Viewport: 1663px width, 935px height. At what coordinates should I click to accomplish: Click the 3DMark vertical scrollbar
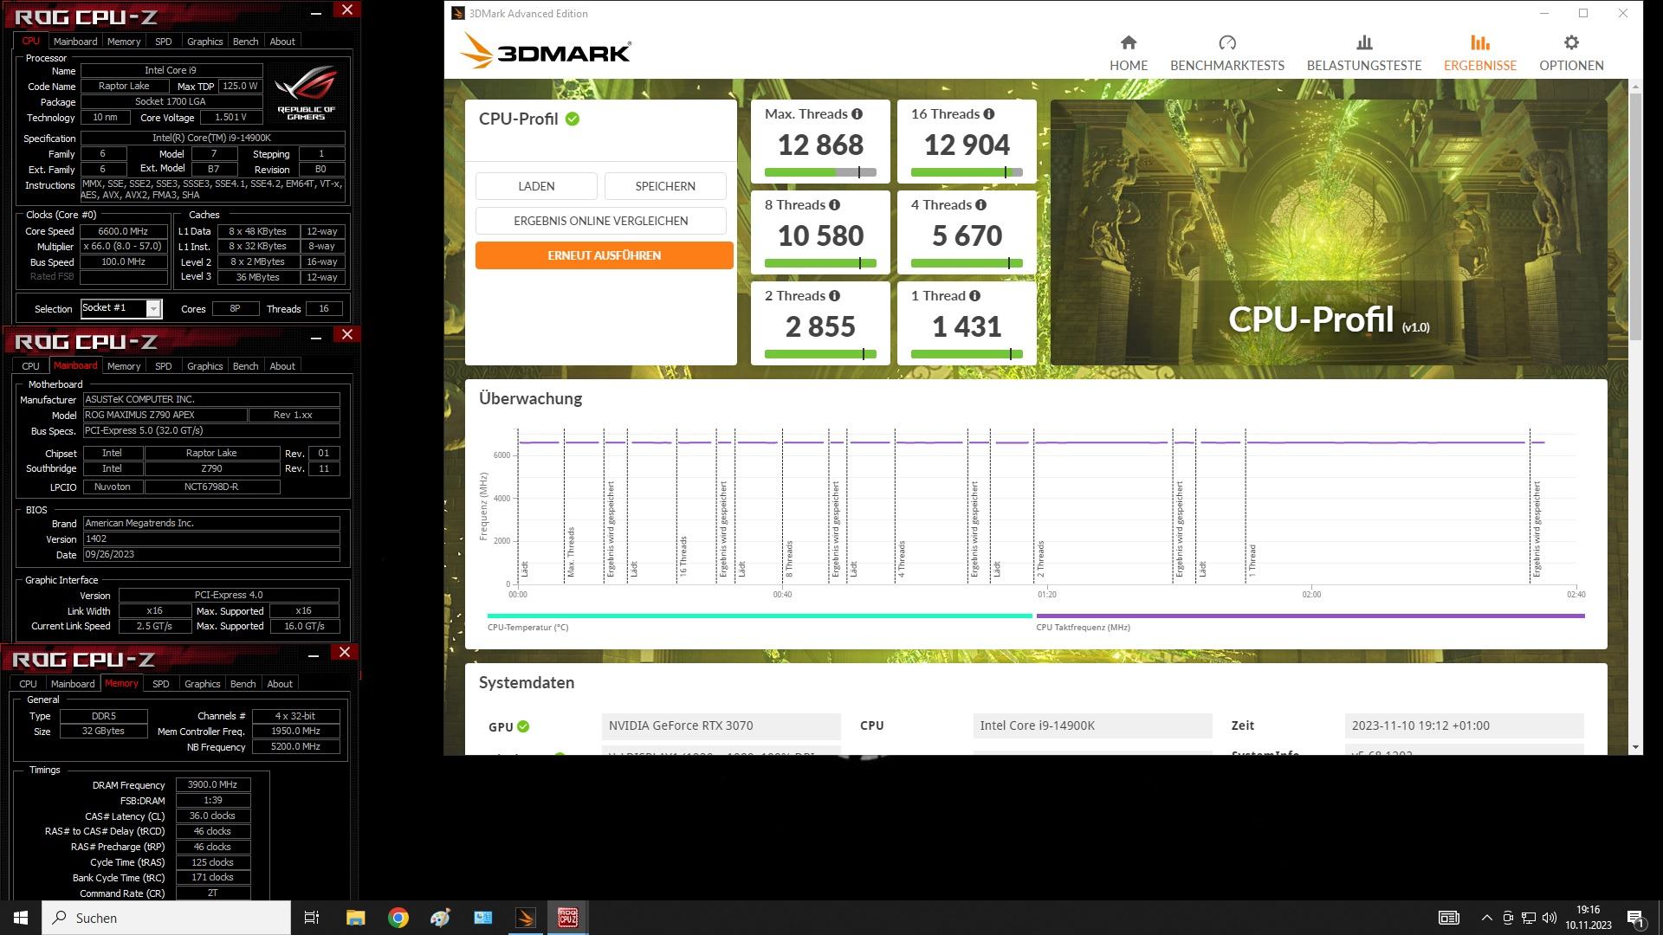click(x=1634, y=216)
